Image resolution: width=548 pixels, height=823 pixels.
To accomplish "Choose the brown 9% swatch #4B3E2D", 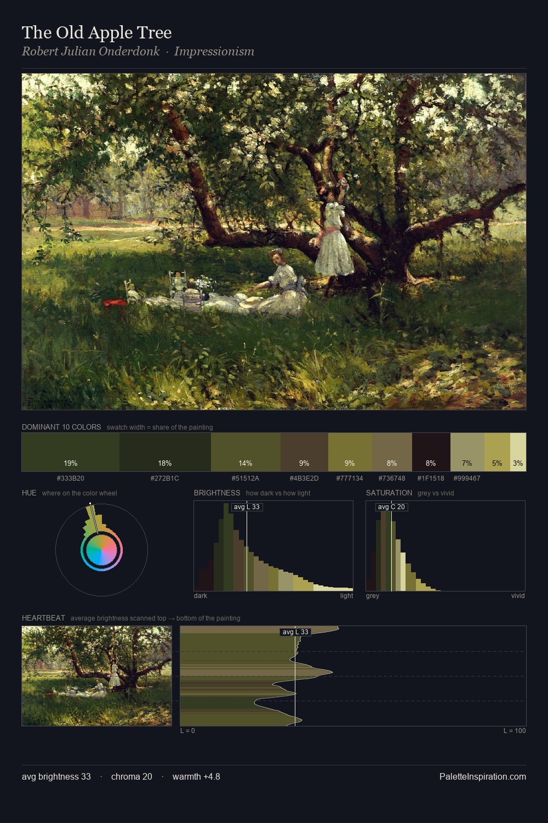I will 304,452.
